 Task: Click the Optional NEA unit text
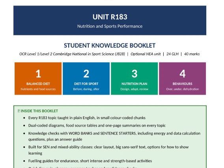pyautogui.click(x=146, y=54)
